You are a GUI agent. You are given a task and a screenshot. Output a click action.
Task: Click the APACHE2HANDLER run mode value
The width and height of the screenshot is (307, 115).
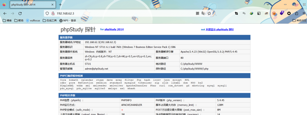click(x=132, y=105)
